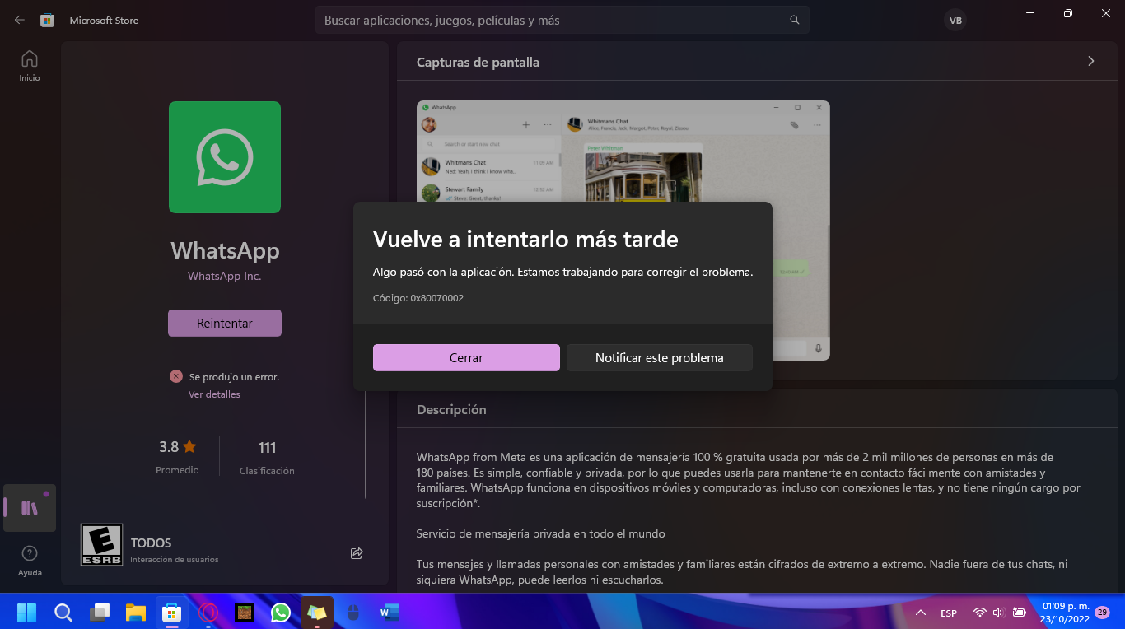Share the WhatsApp app page
Viewport: 1125px width, 629px height.
(357, 553)
